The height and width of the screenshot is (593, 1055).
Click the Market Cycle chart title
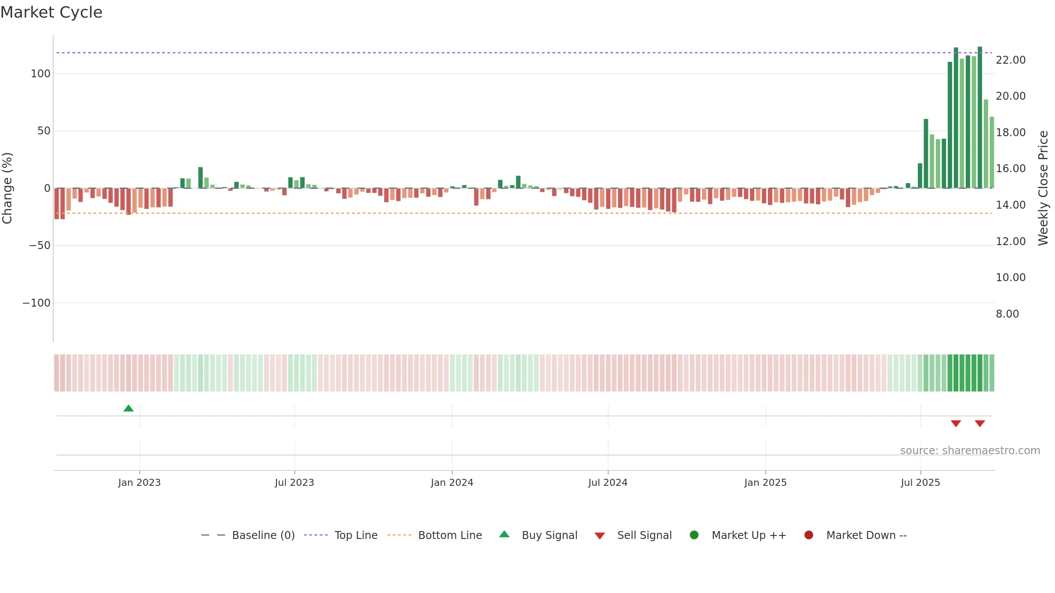pyautogui.click(x=51, y=12)
